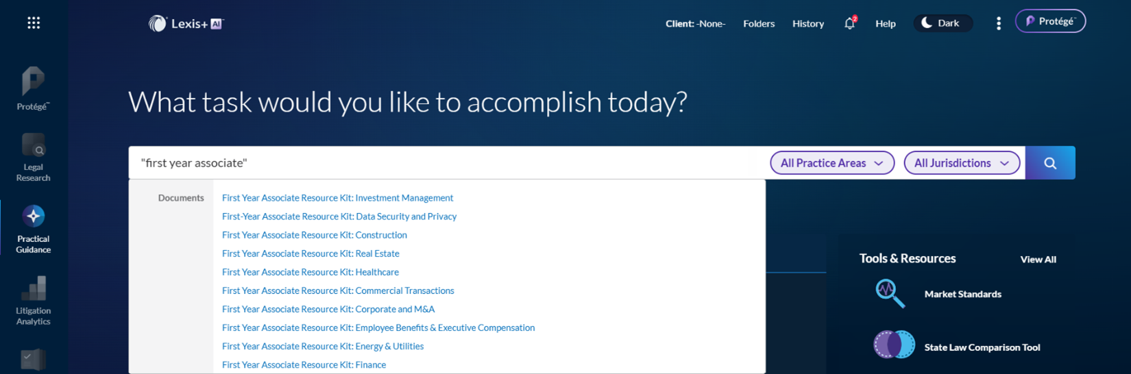Image resolution: width=1131 pixels, height=374 pixels.
Task: Click the State Law Comparison Tool icon
Action: coord(894,345)
